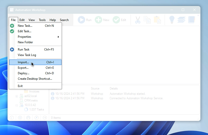Click the info status bar icon
The image size is (208, 135).
pos(12,118)
